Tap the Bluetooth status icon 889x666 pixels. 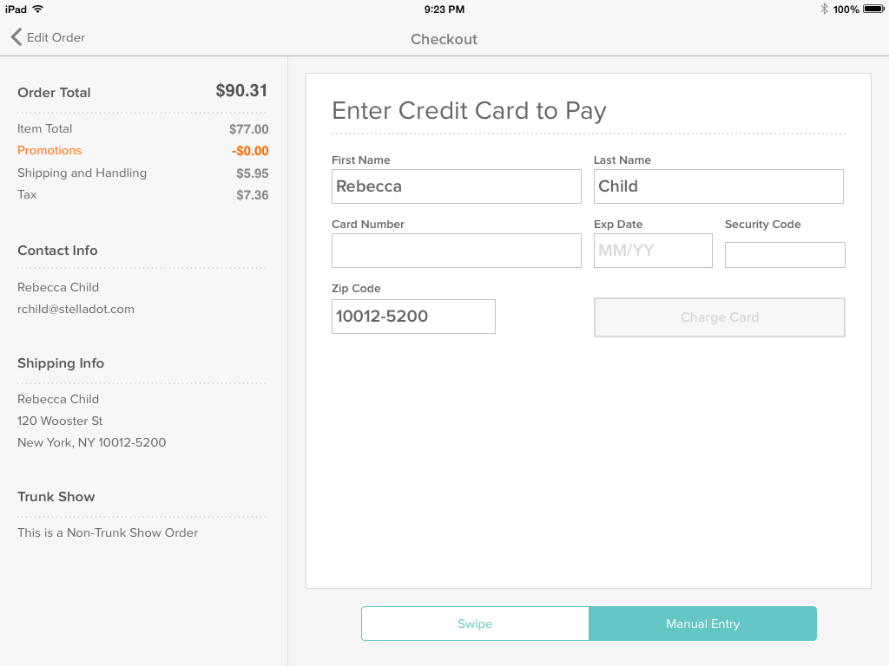coord(824,9)
